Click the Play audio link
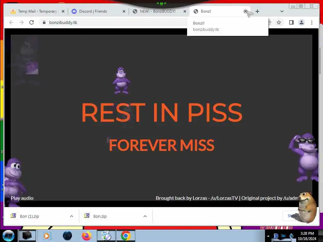 point(22,198)
